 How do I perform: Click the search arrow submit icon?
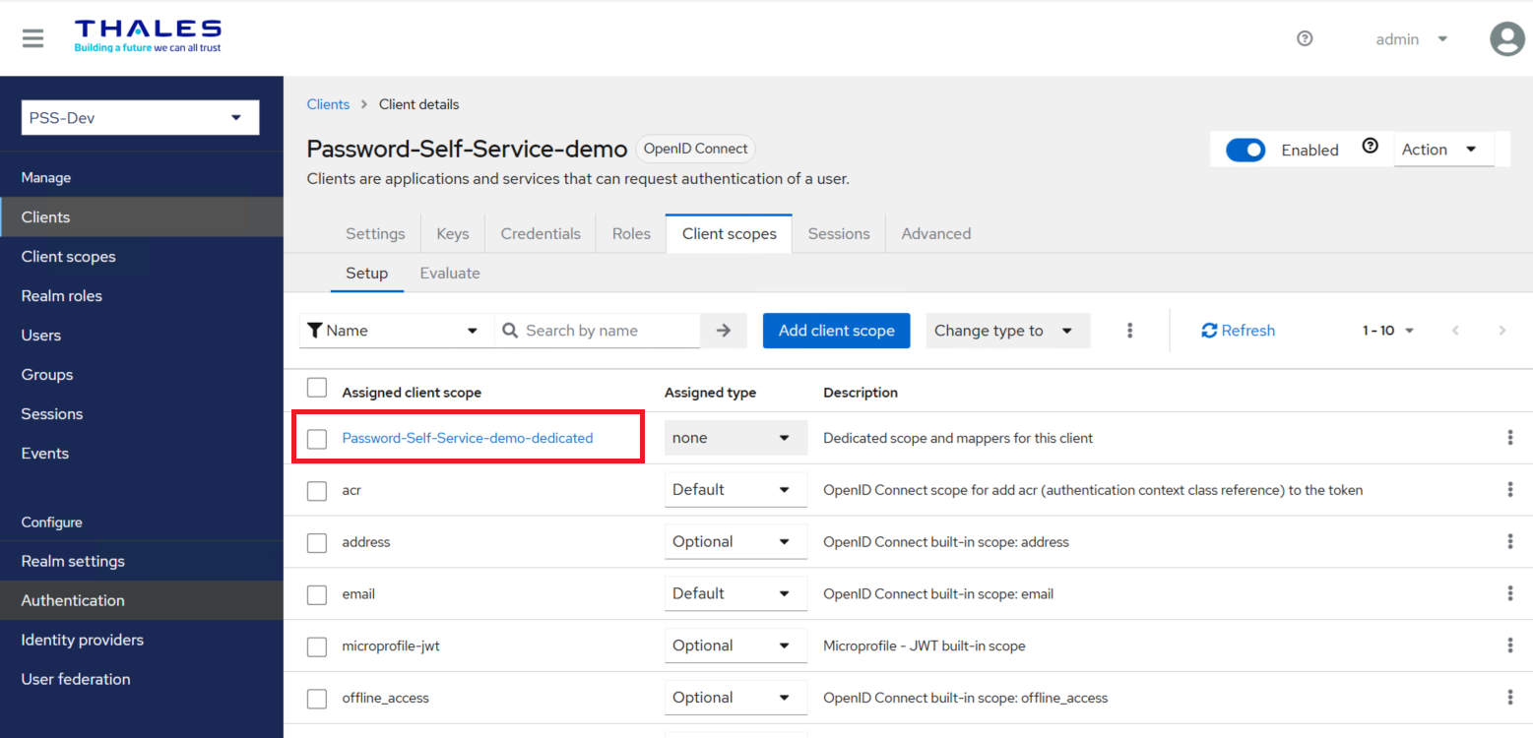click(724, 331)
